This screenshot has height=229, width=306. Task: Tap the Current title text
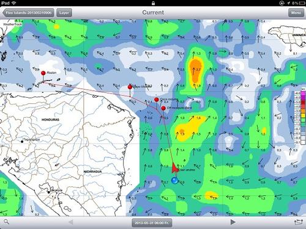[x=153, y=12]
